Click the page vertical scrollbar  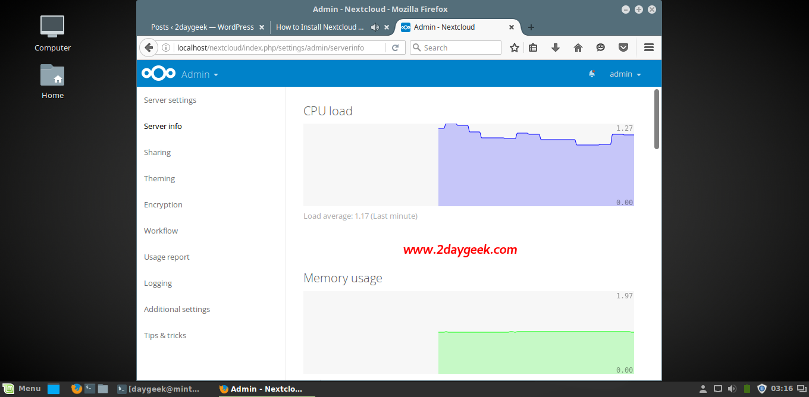(x=657, y=119)
